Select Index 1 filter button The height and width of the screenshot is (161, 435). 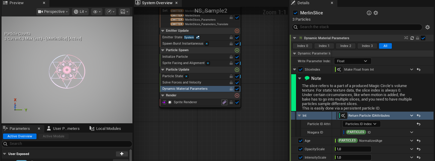click(324, 46)
